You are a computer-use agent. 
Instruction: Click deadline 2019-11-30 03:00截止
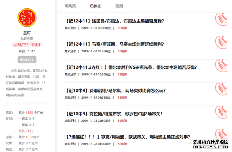96,28
